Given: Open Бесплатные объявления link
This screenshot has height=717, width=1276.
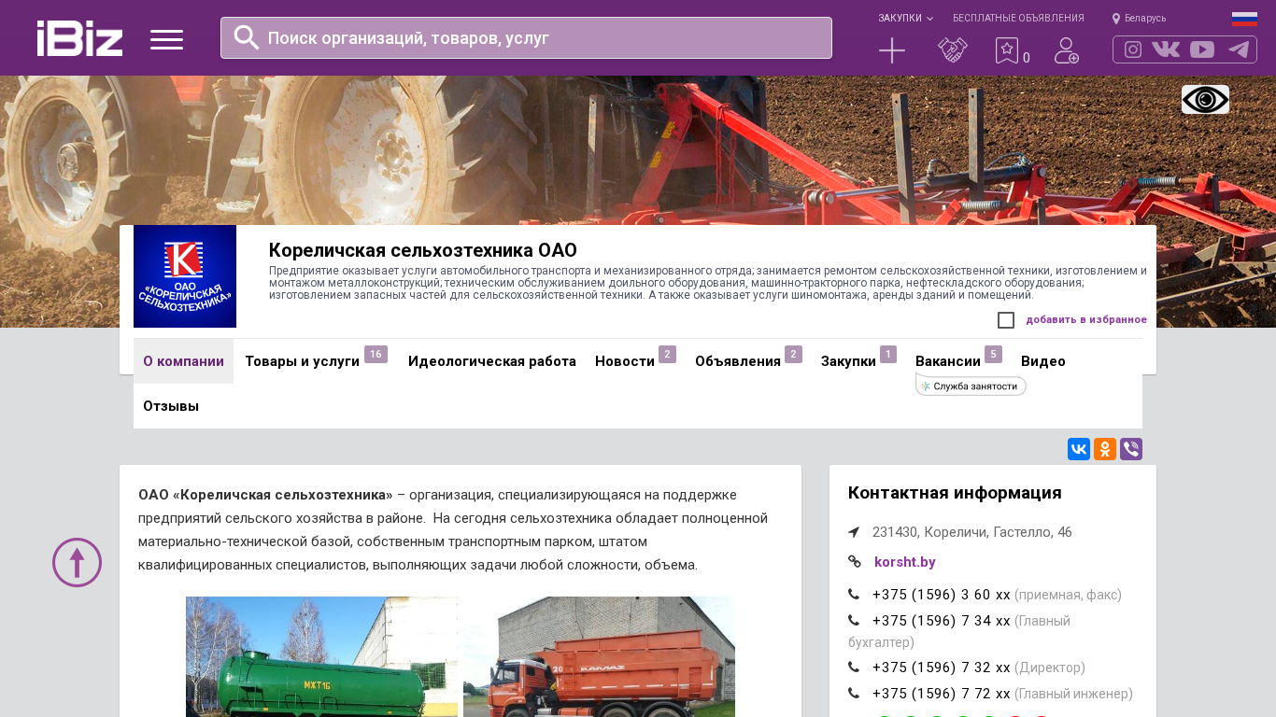Looking at the screenshot, I should point(1018,18).
